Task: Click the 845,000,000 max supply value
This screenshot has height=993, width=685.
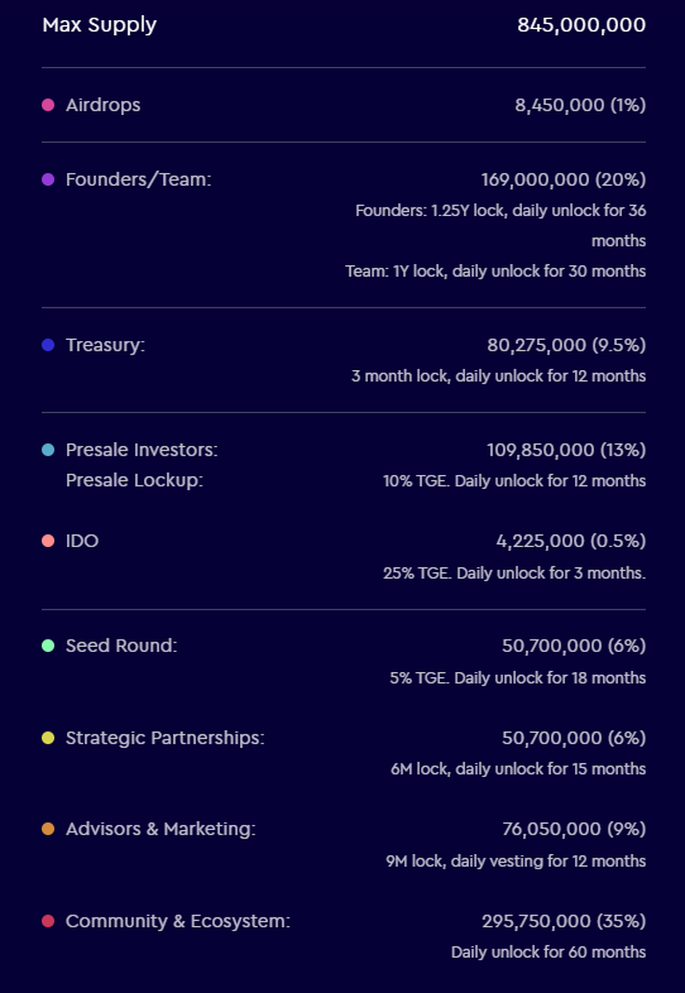Action: pyautogui.click(x=581, y=25)
